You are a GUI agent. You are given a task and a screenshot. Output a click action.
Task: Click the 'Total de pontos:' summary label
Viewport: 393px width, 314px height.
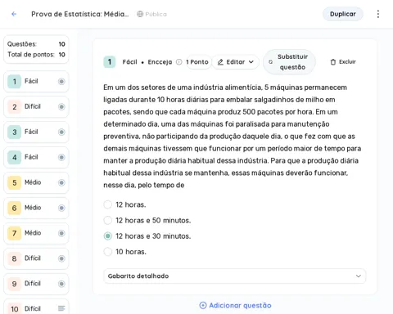click(31, 55)
